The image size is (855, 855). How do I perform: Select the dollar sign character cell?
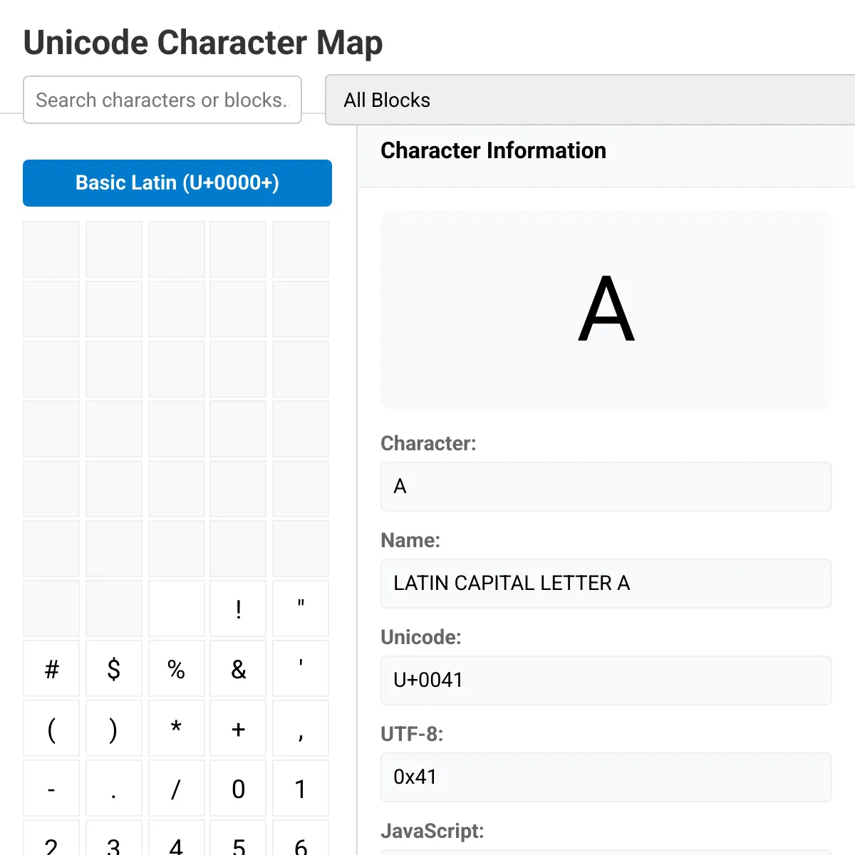point(114,668)
